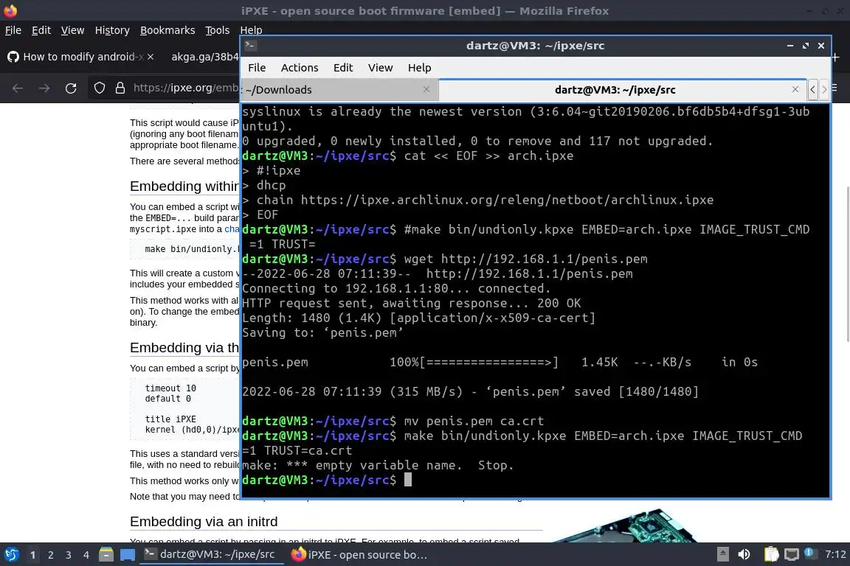Open terminal View menu
Viewport: 850px width, 566px height.
tap(380, 68)
